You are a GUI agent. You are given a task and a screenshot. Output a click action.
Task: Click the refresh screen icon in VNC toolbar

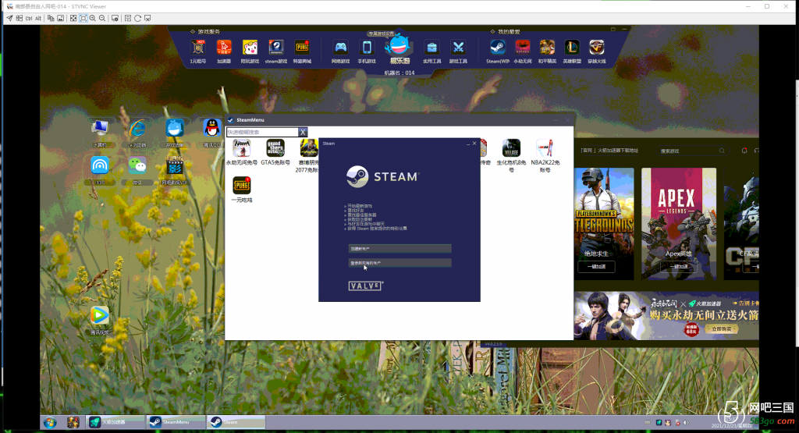(x=137, y=19)
